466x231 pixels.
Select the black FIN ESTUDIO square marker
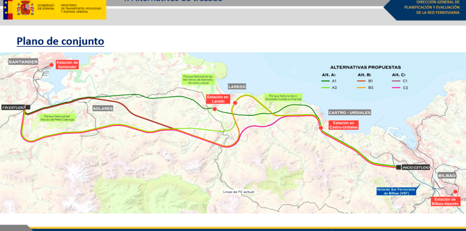coord(28,107)
